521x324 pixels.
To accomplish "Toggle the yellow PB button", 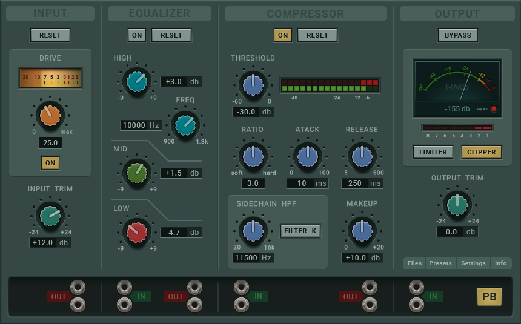I will click(489, 296).
